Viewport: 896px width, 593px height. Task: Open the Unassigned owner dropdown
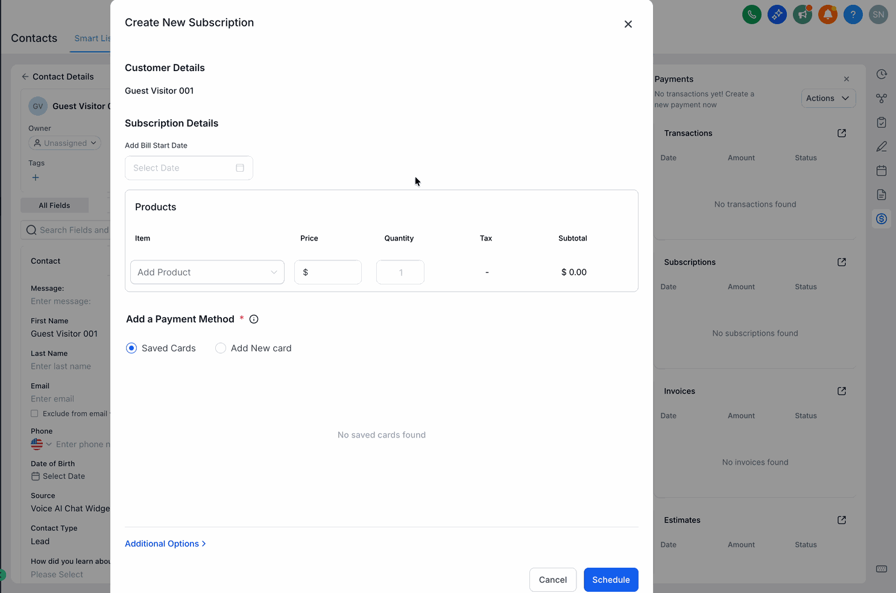pos(65,143)
